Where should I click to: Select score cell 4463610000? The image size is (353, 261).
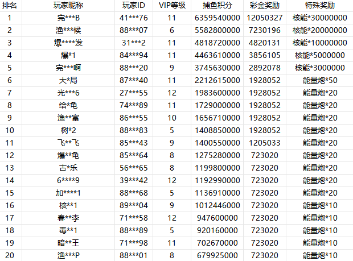point(217,55)
